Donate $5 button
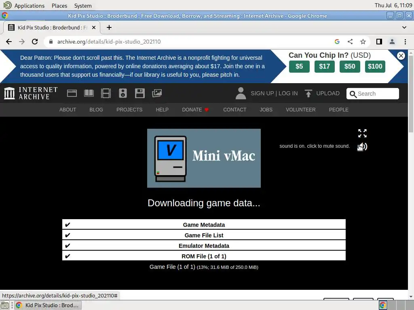Image resolution: width=414 pixels, height=310 pixels. (299, 67)
